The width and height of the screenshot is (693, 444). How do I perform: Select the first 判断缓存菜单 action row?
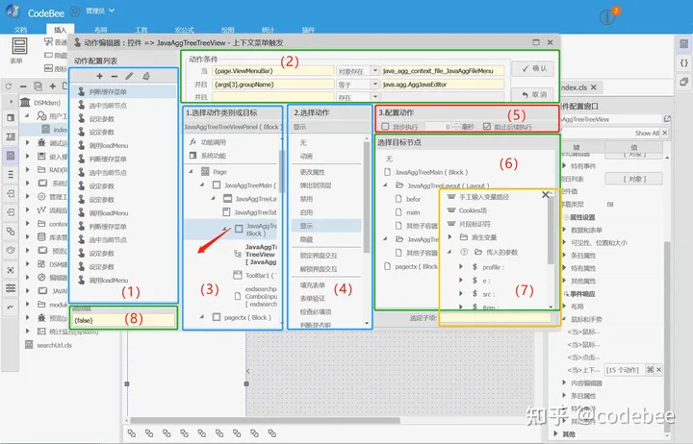point(123,92)
